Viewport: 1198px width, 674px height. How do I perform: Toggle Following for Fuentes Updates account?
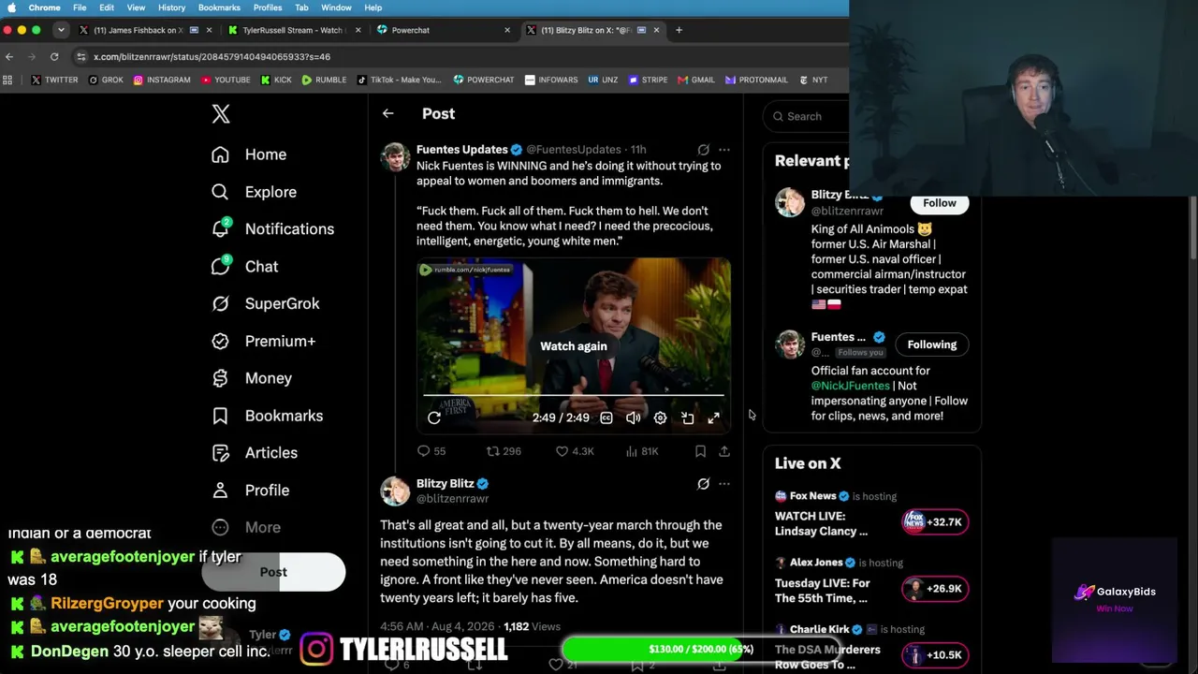pyautogui.click(x=932, y=344)
